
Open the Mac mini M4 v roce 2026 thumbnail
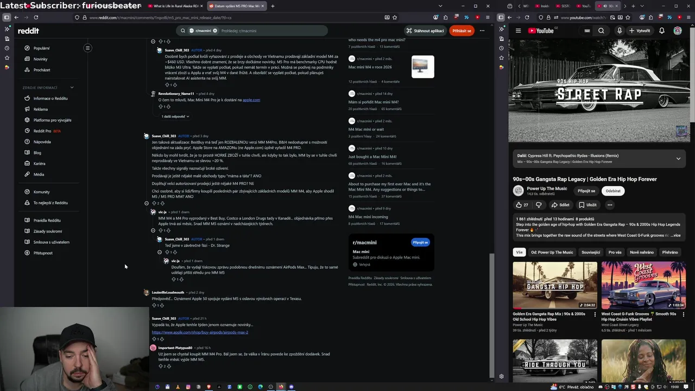click(x=422, y=67)
